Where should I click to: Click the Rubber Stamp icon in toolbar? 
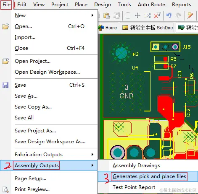point(116,16)
